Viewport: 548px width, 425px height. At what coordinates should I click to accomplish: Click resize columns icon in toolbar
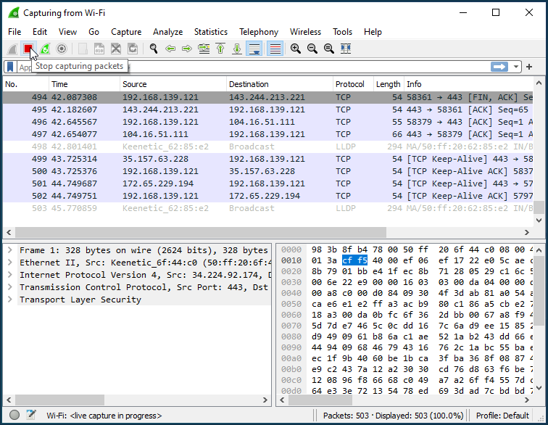(346, 49)
